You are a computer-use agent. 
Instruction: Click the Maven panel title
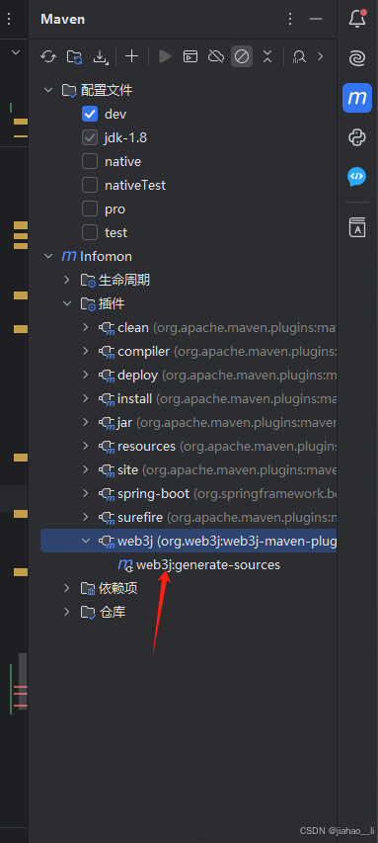point(63,20)
